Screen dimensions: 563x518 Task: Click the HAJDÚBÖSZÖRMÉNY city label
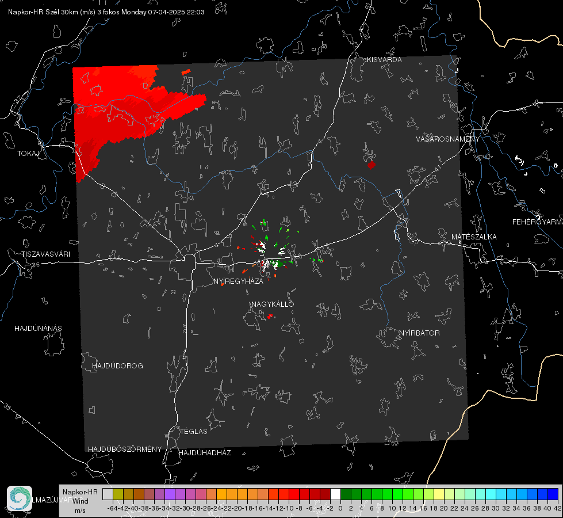[x=125, y=450]
